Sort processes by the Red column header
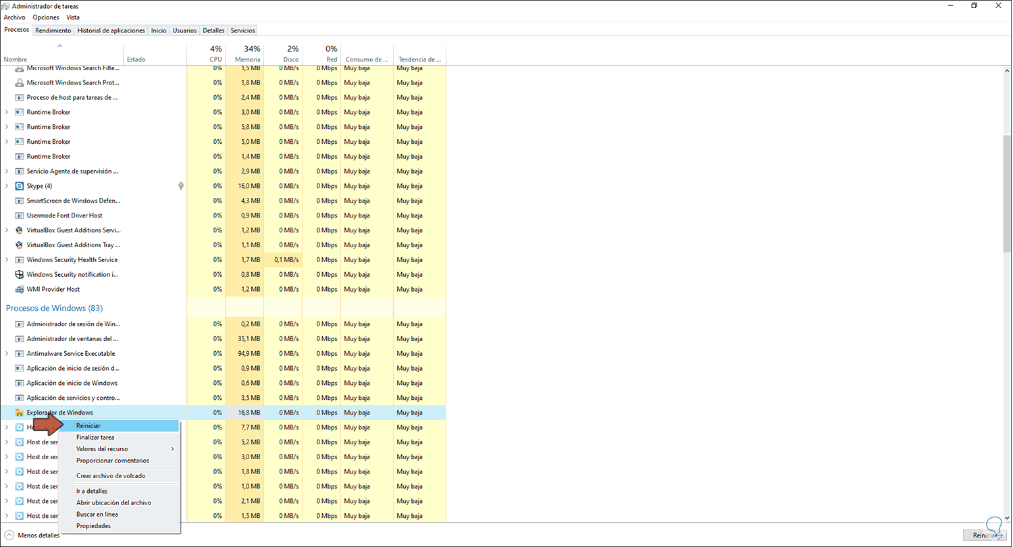The height and width of the screenshot is (547, 1013). tap(321, 54)
